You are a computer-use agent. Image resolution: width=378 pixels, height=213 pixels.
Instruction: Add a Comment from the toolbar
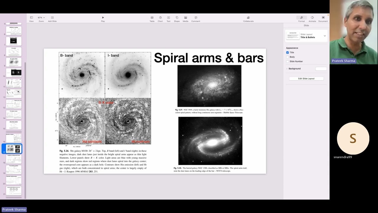pos(195,17)
